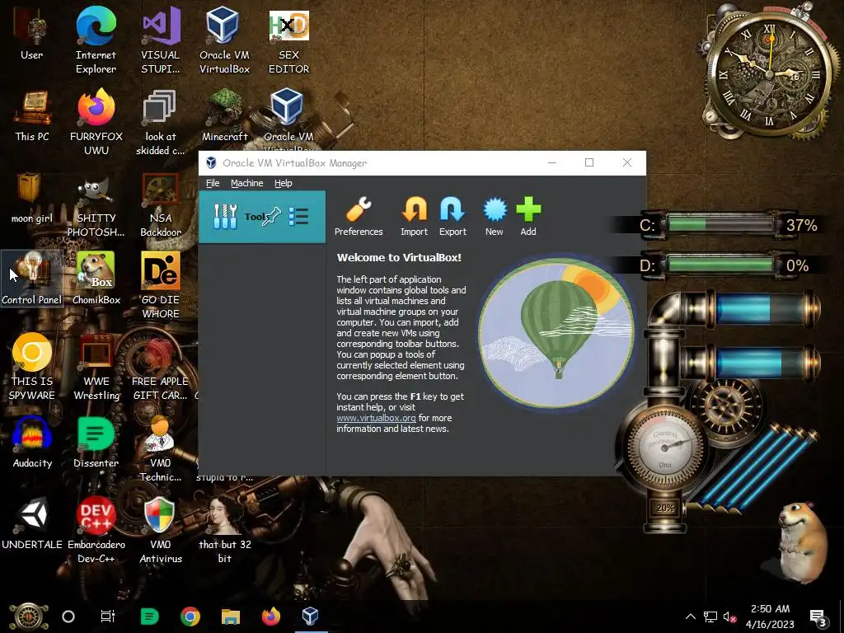
Task: Click the muted volume tray icon
Action: 729,617
